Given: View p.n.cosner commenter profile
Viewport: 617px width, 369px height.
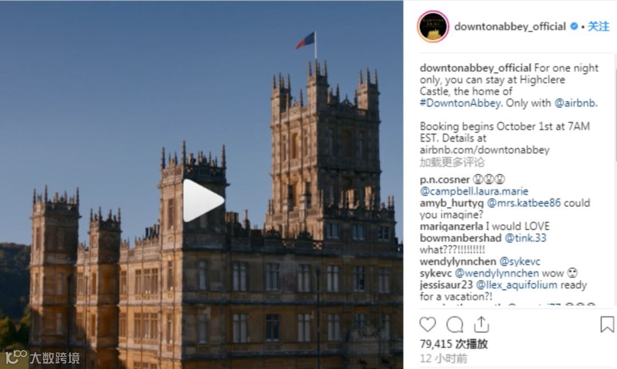Looking at the screenshot, I should coord(444,180).
